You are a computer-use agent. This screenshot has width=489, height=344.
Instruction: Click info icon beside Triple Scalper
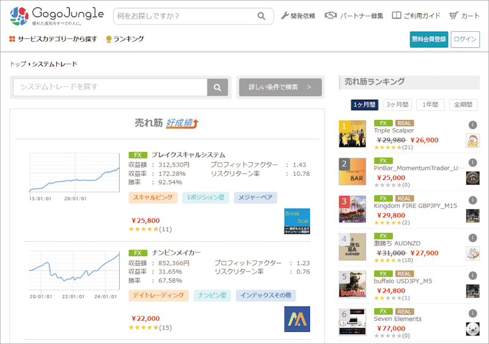tap(472, 125)
